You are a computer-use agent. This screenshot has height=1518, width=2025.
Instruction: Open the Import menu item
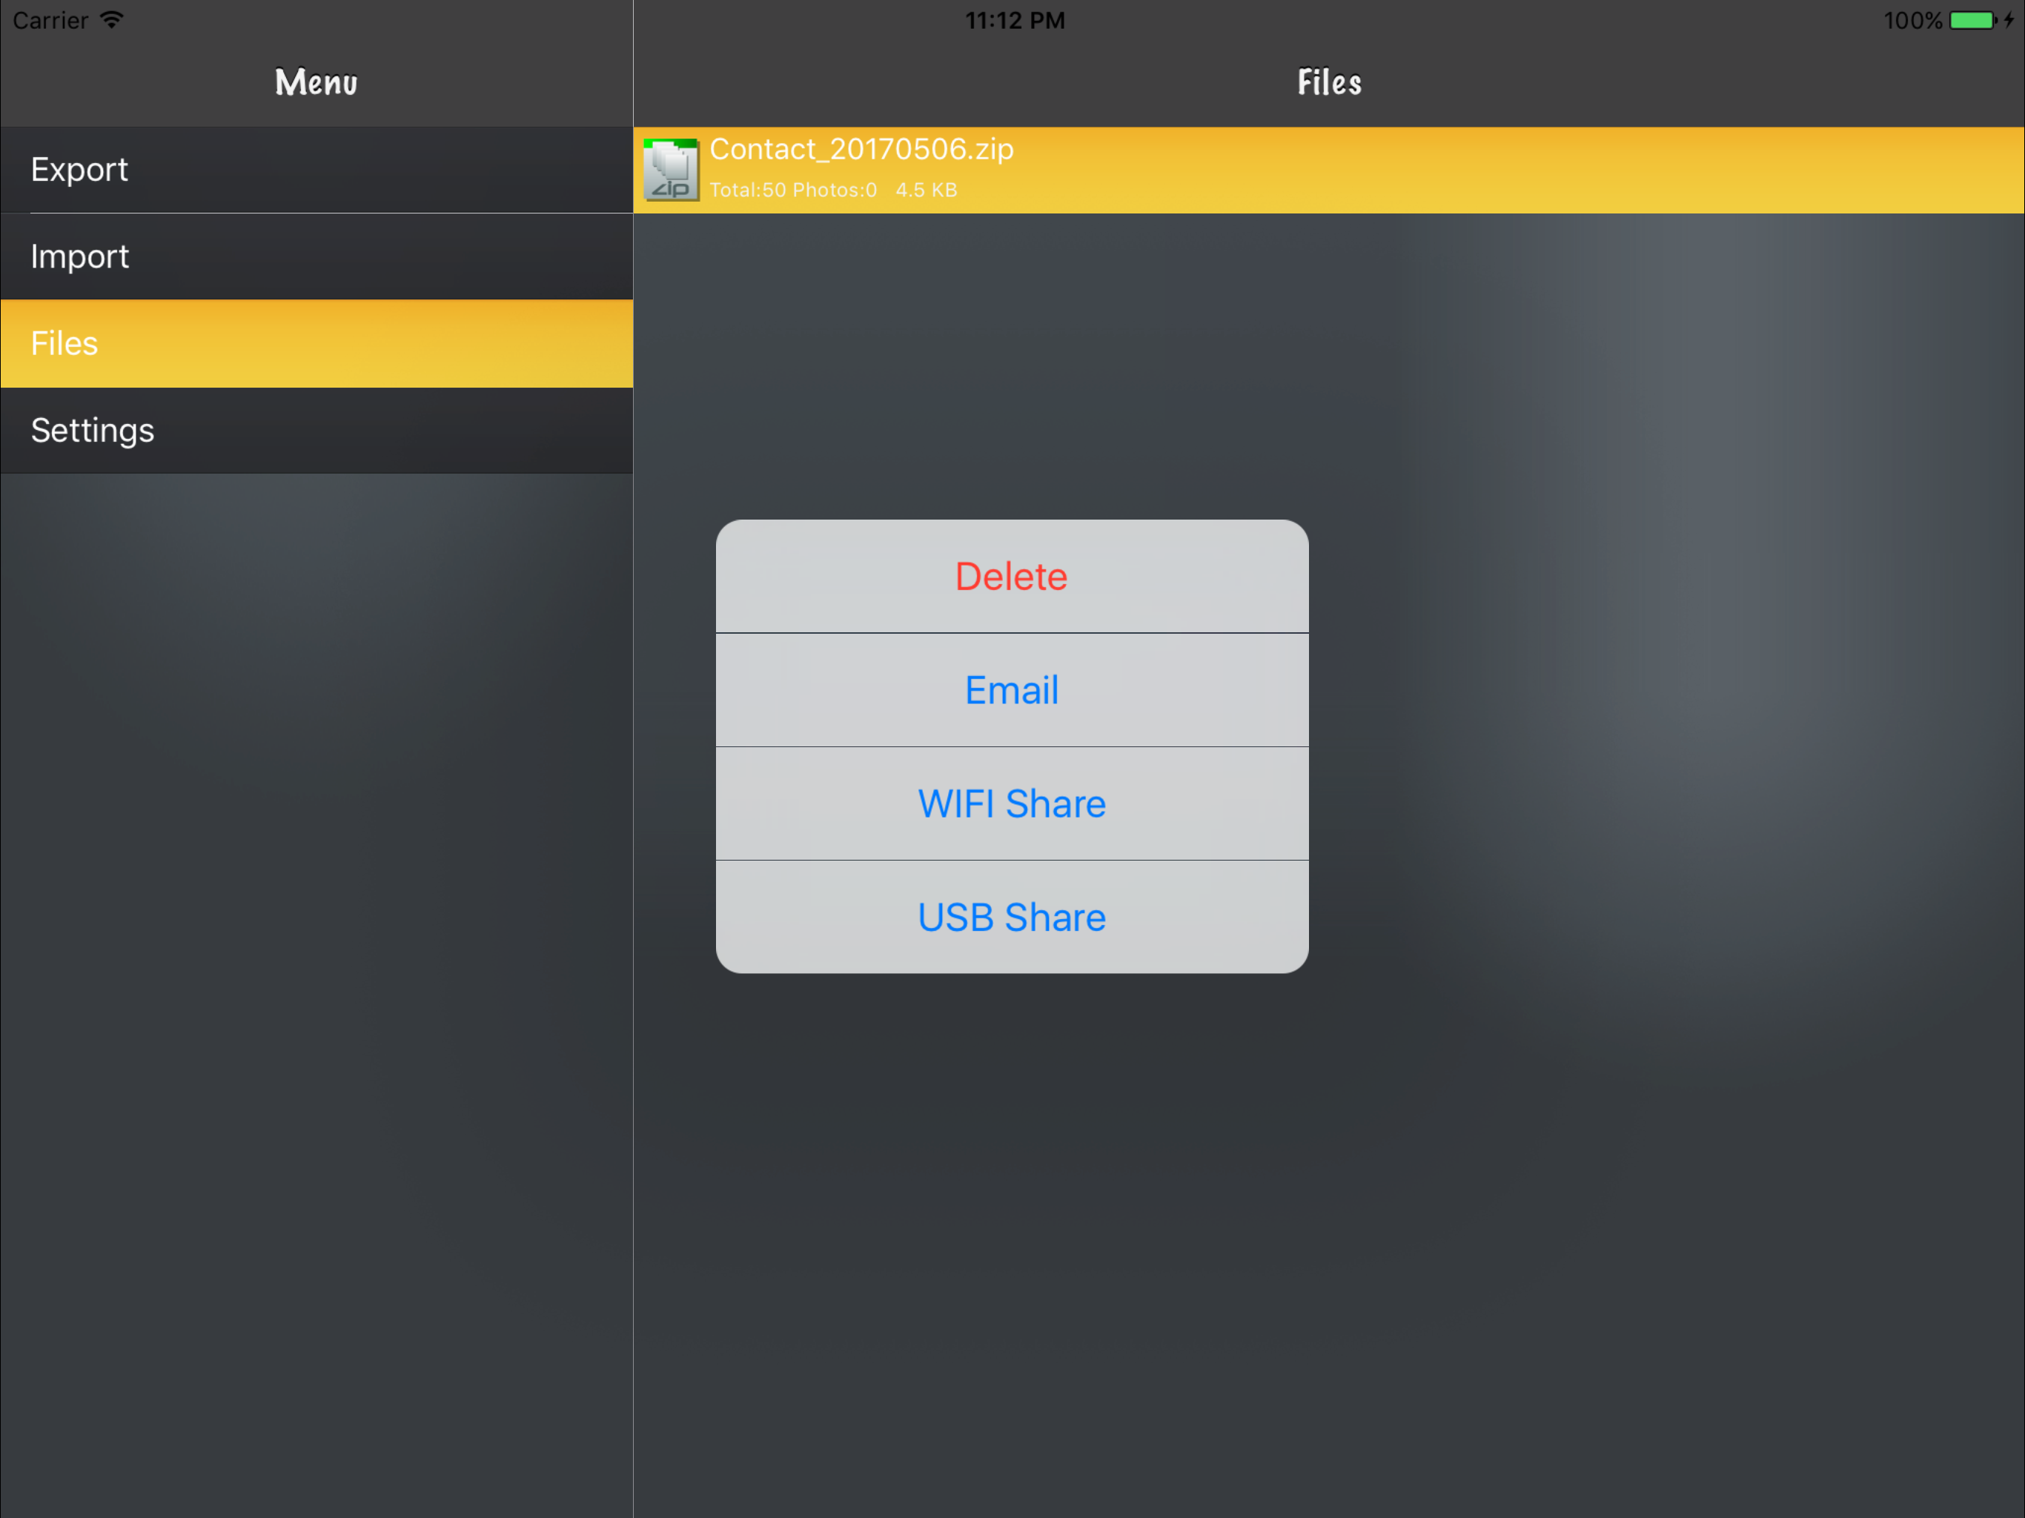(316, 256)
